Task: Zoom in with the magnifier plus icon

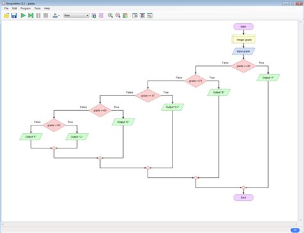Action: click(110, 15)
